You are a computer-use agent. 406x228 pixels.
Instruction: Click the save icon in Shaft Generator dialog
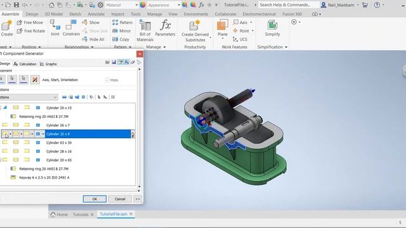(114, 62)
